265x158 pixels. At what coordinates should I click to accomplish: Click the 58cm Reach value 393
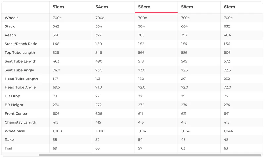[x=184, y=35]
